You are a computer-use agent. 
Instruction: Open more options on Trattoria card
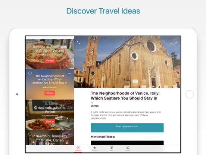69,43
